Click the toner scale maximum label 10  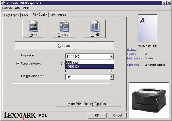(111, 71)
